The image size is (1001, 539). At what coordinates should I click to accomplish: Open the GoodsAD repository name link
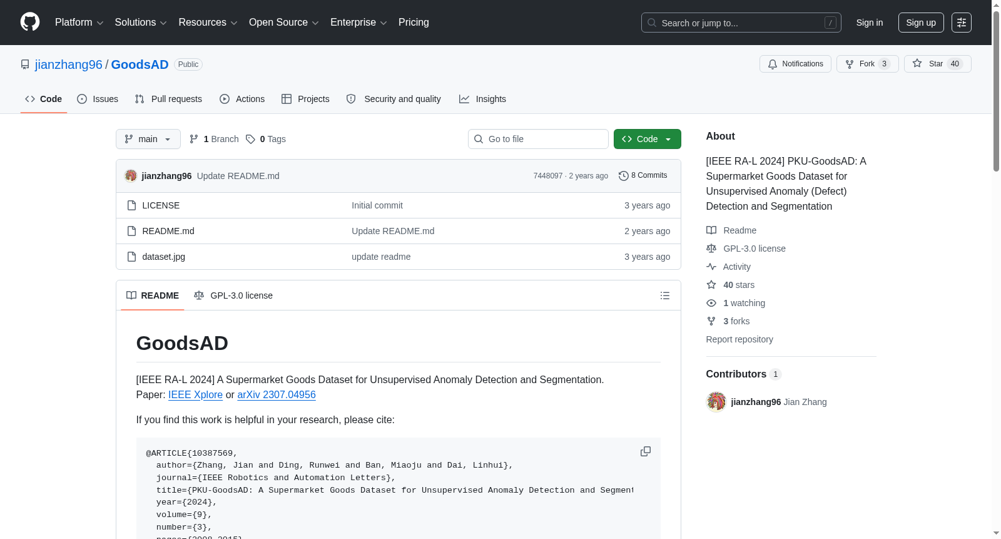click(x=140, y=64)
